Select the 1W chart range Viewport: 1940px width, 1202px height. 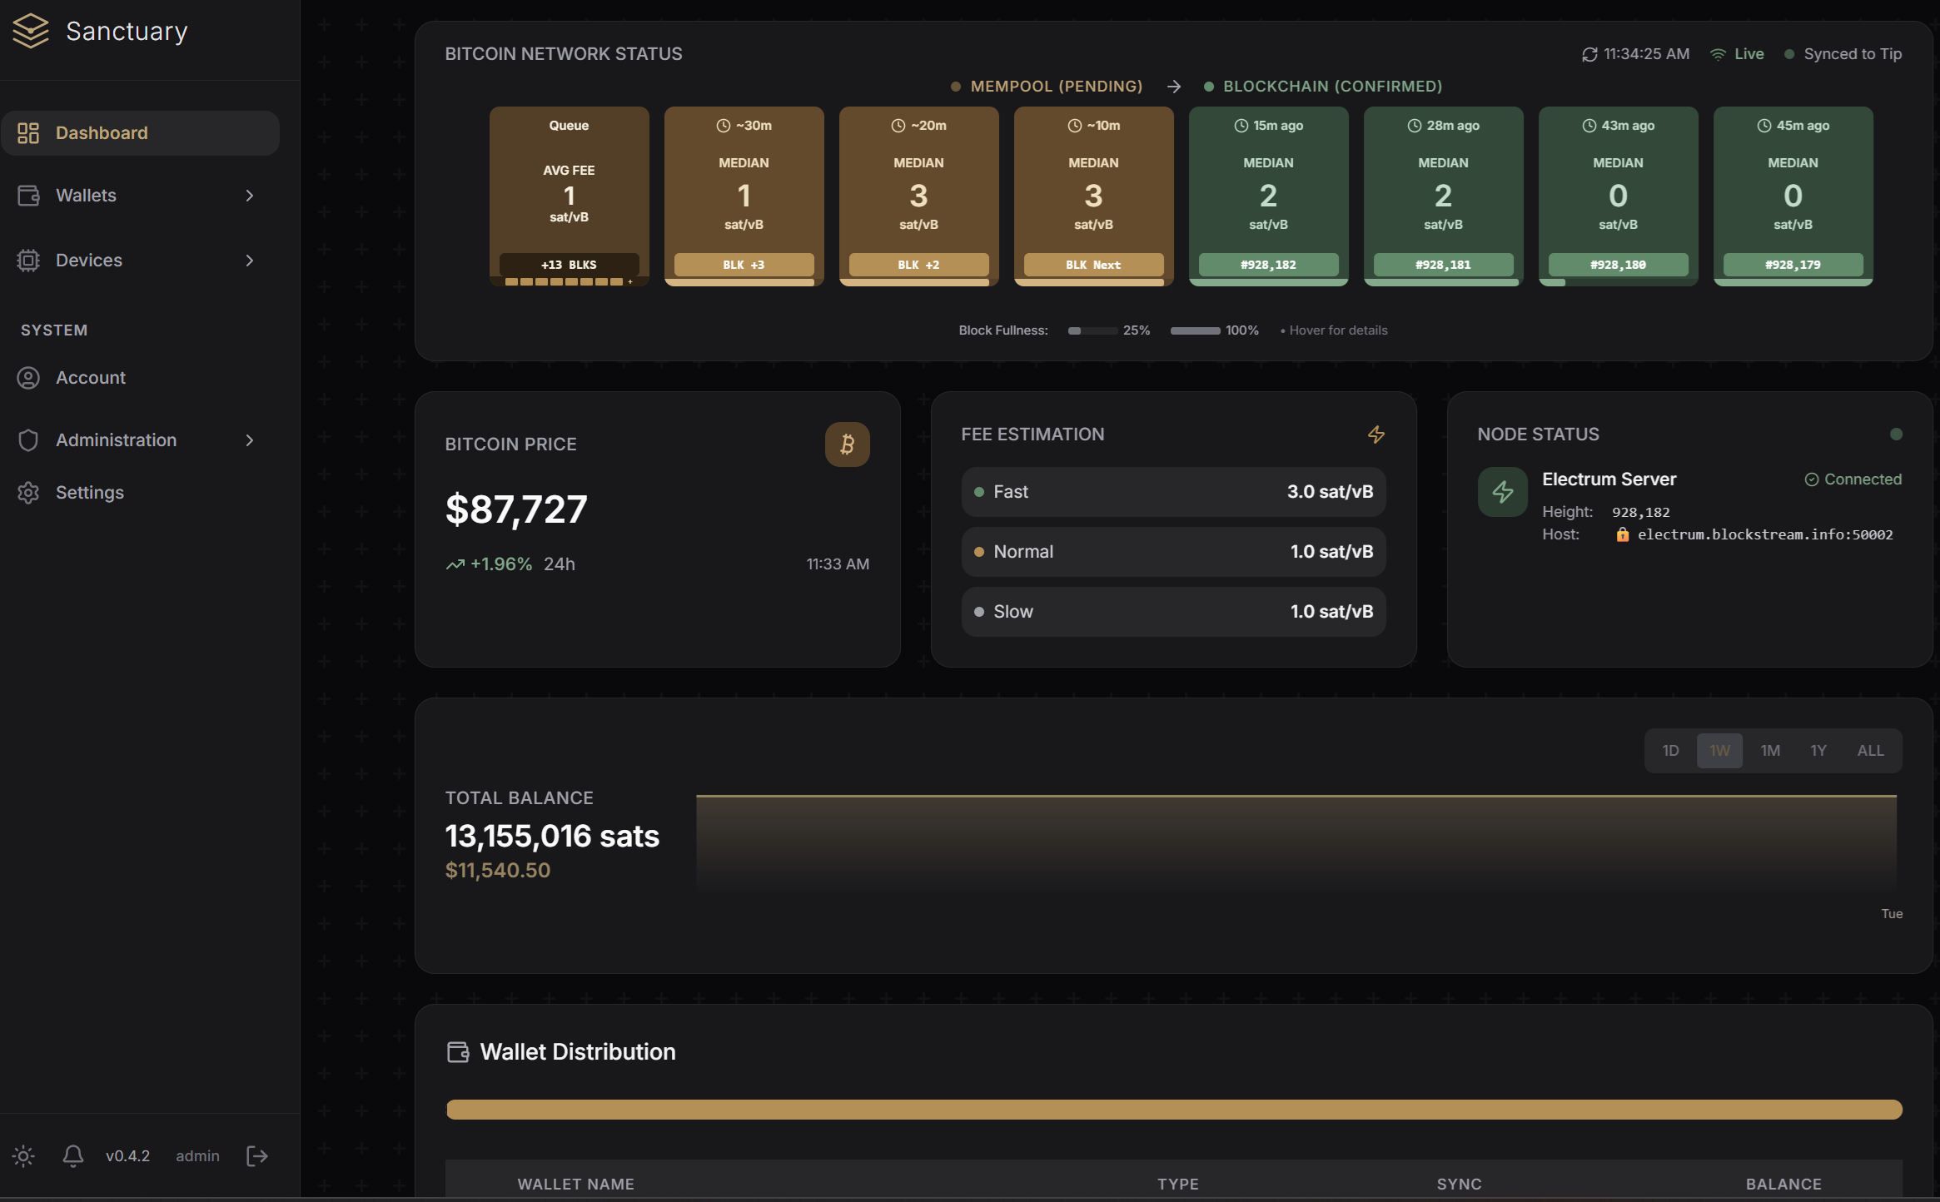[1720, 751]
